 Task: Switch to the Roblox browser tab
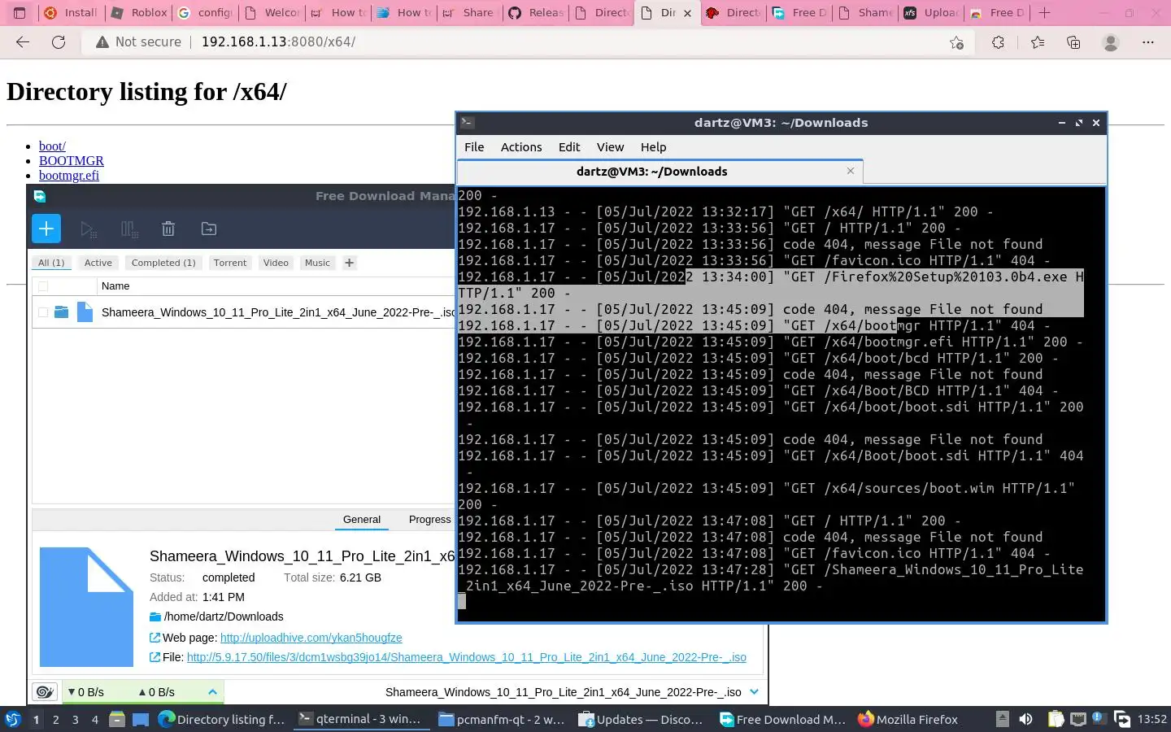pos(139,13)
